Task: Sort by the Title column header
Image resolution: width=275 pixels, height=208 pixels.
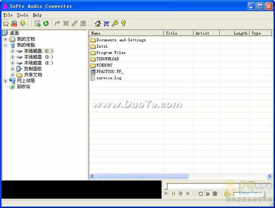Action: pos(178,33)
